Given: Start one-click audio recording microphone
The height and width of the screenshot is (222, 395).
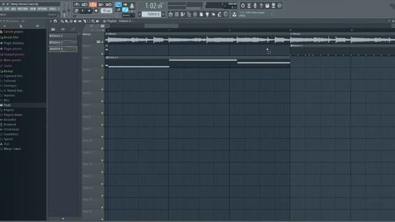Looking at the screenshot, I should click(255, 6).
